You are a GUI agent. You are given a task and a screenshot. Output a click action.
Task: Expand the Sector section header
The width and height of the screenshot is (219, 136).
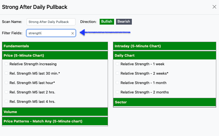click(x=165, y=102)
